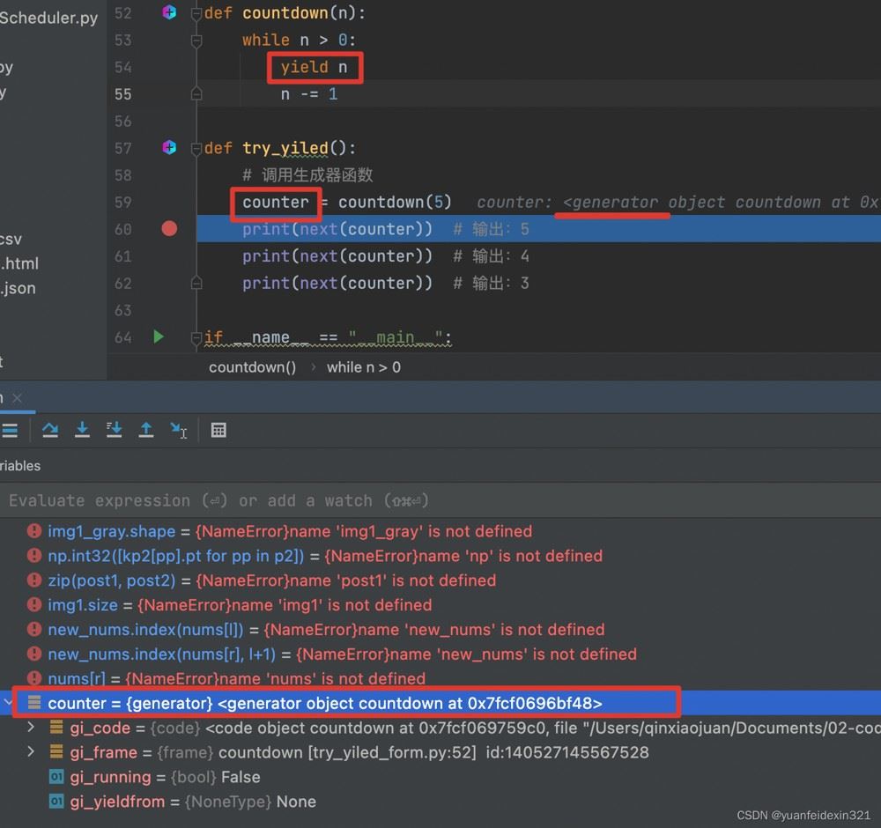Click the gutter icon beside def try_yiled
Screen dimensions: 881x828
coord(169,147)
